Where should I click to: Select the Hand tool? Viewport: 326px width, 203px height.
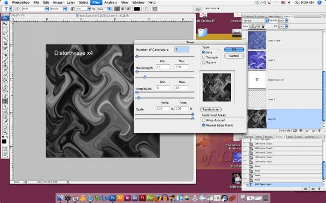pyautogui.click(x=5, y=127)
